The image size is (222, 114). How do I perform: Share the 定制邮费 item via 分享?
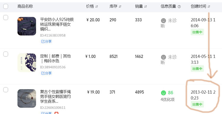tap(46, 73)
